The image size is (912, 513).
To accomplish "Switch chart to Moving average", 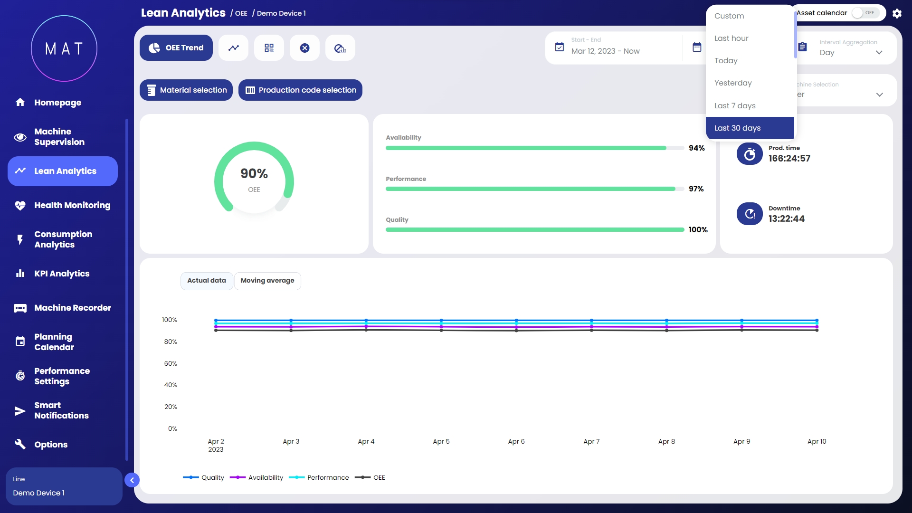I will coord(267,281).
